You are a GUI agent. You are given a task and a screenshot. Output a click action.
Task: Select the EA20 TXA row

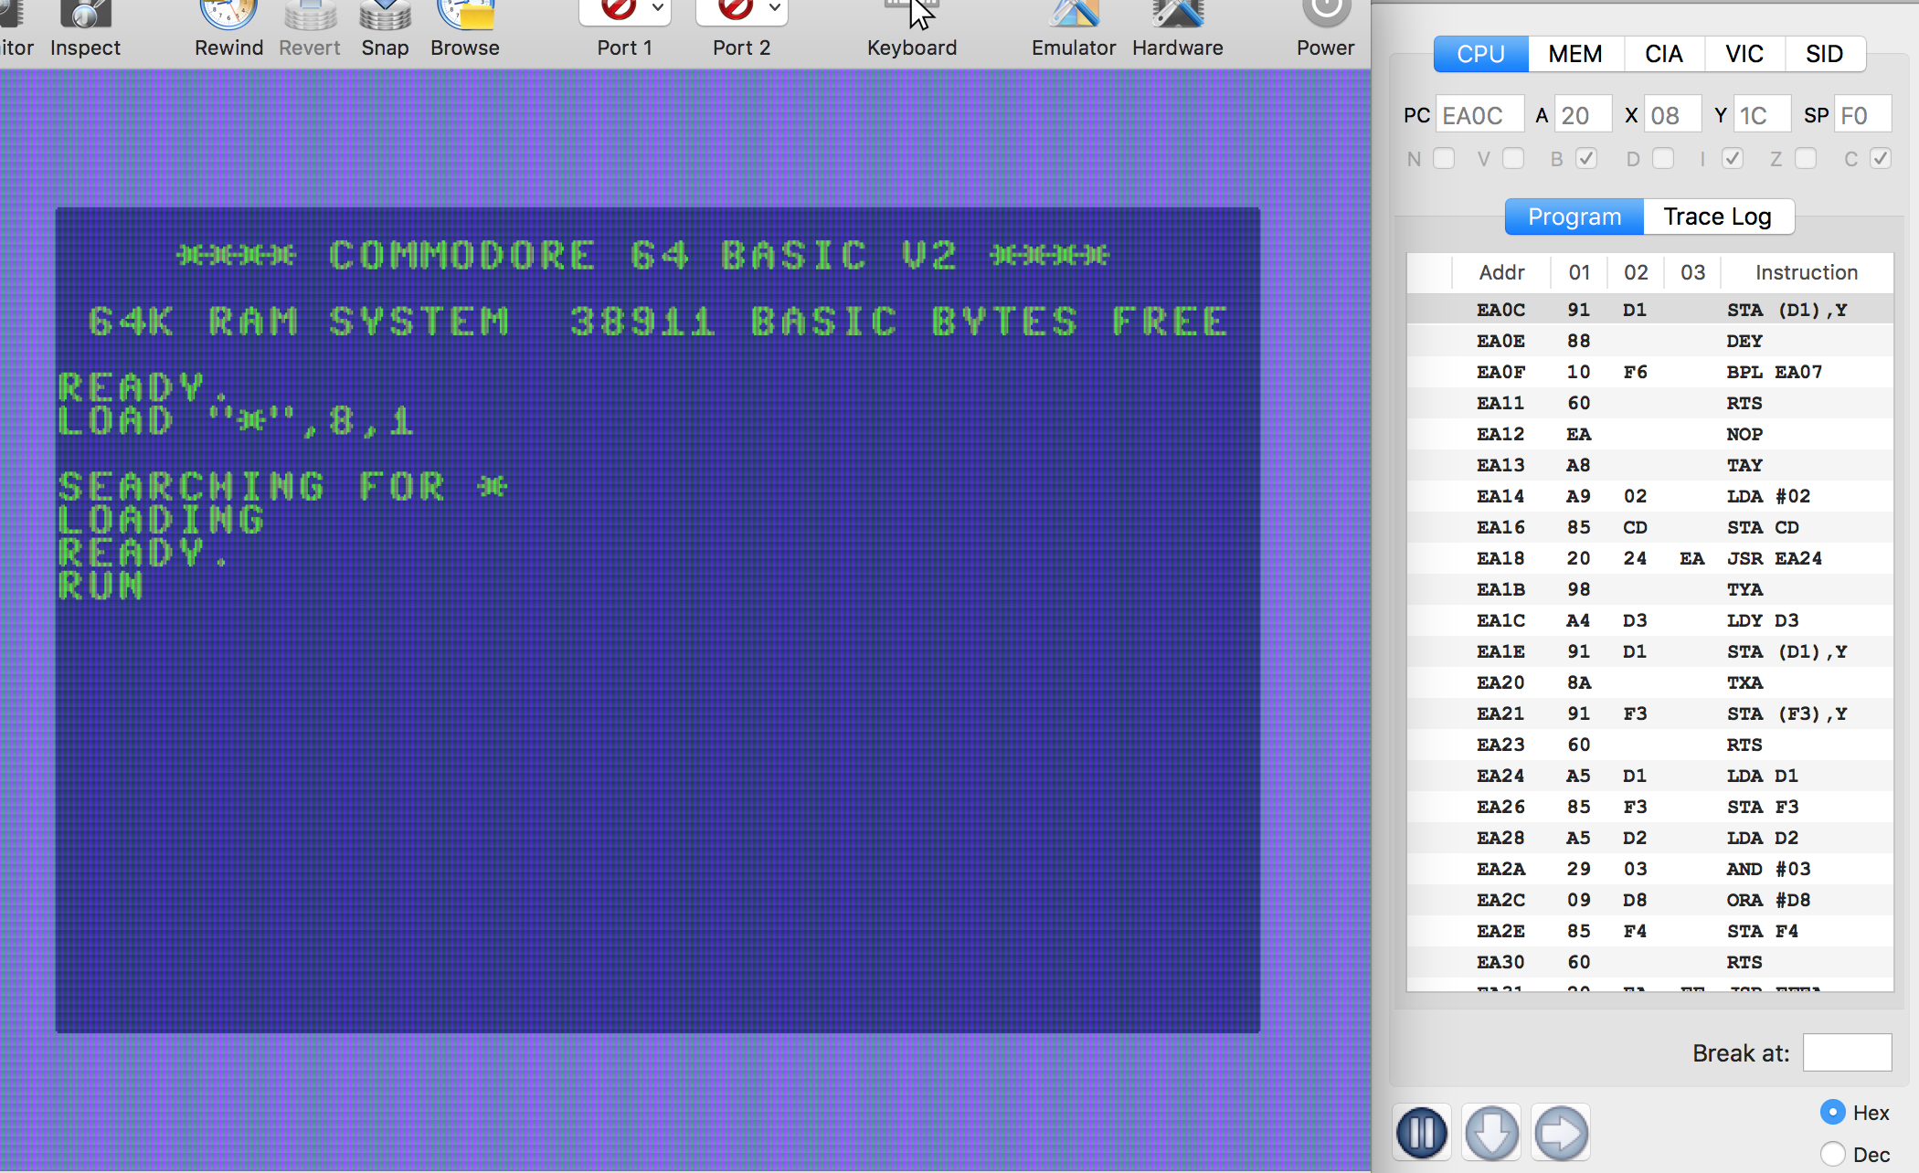pyautogui.click(x=1649, y=682)
